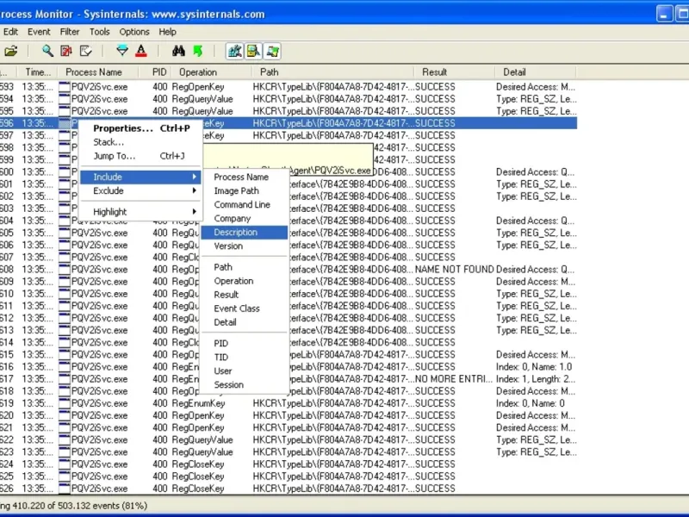Select Detail in Include submenu
This screenshot has width=689, height=517.
[245, 322]
